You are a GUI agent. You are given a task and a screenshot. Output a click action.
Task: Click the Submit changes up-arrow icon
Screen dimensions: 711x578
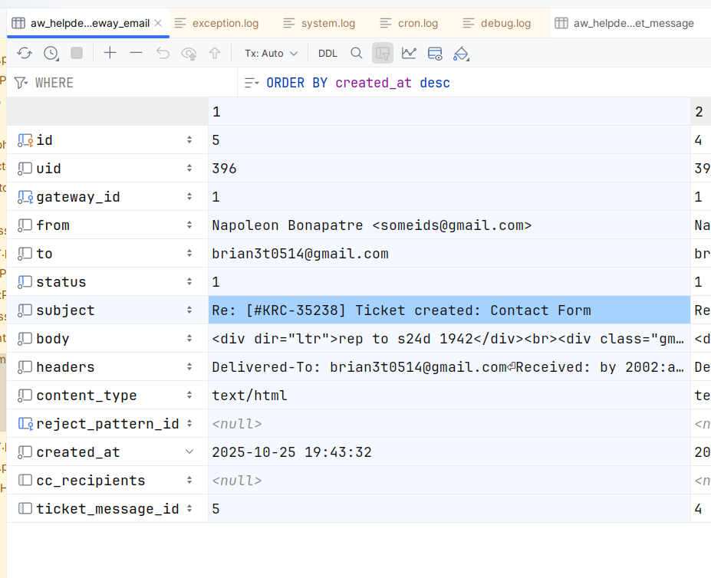[x=215, y=53]
